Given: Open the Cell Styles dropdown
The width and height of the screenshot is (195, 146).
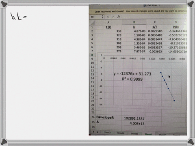Looking at the screenshot, I should [x=152, y=5].
